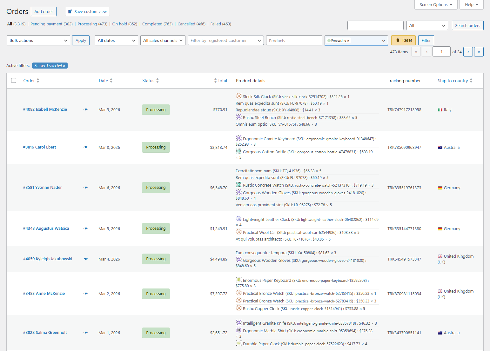
Task: Sort orders by Date column
Action: click(x=105, y=81)
